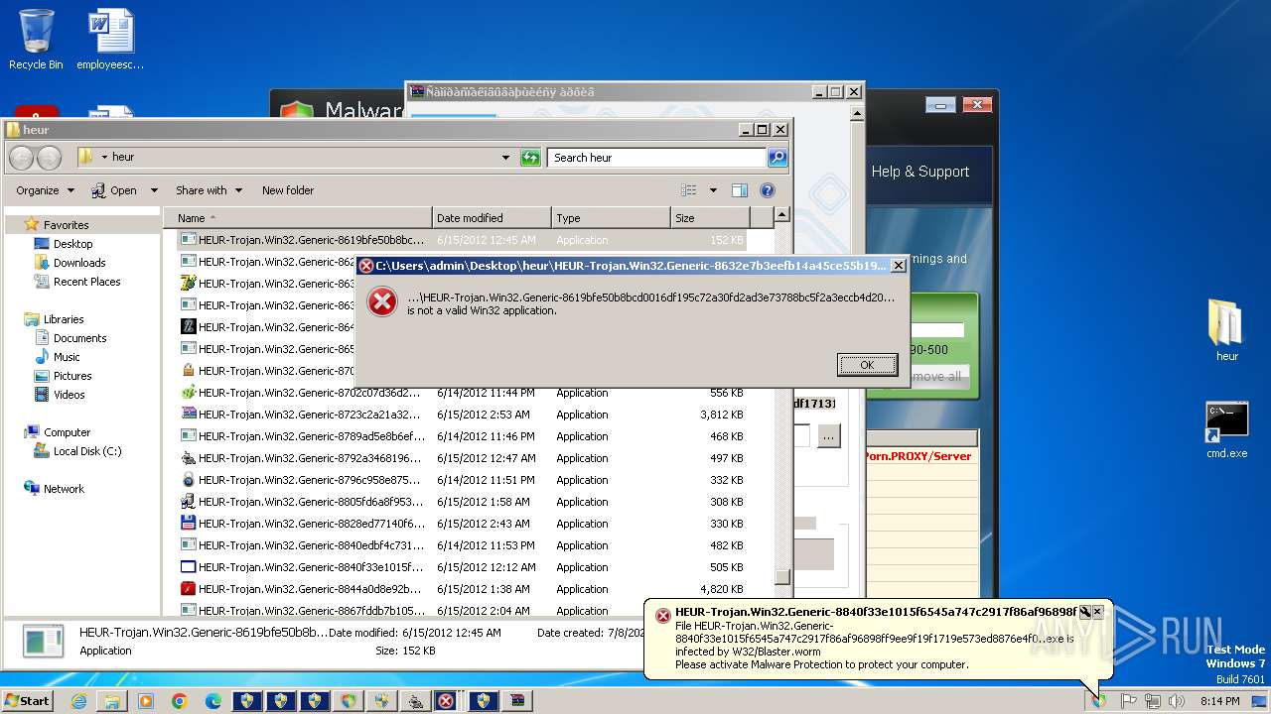Image resolution: width=1271 pixels, height=714 pixels.
Task: Go back in the heur Explorer window
Action: tap(21, 158)
